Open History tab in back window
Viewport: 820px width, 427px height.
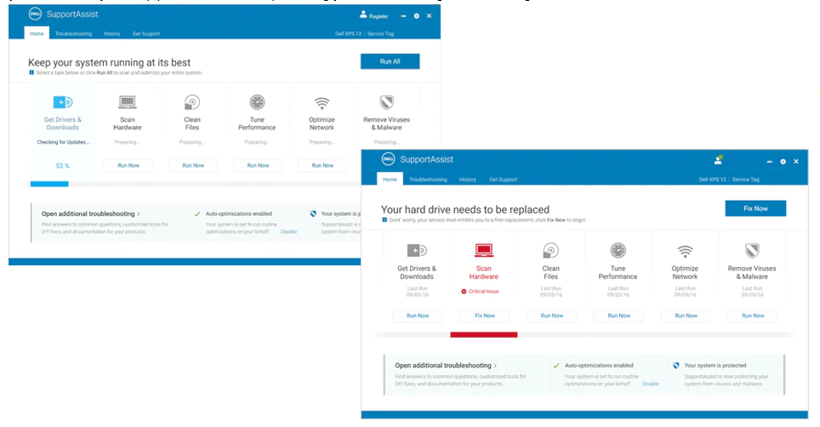tap(112, 33)
